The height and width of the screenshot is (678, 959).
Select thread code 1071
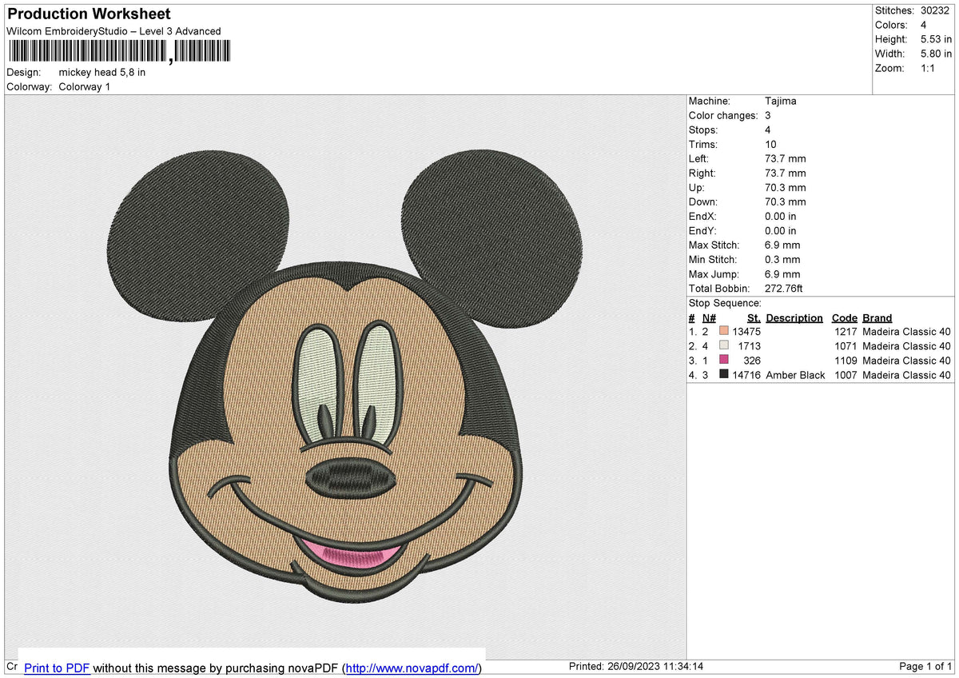tap(846, 345)
